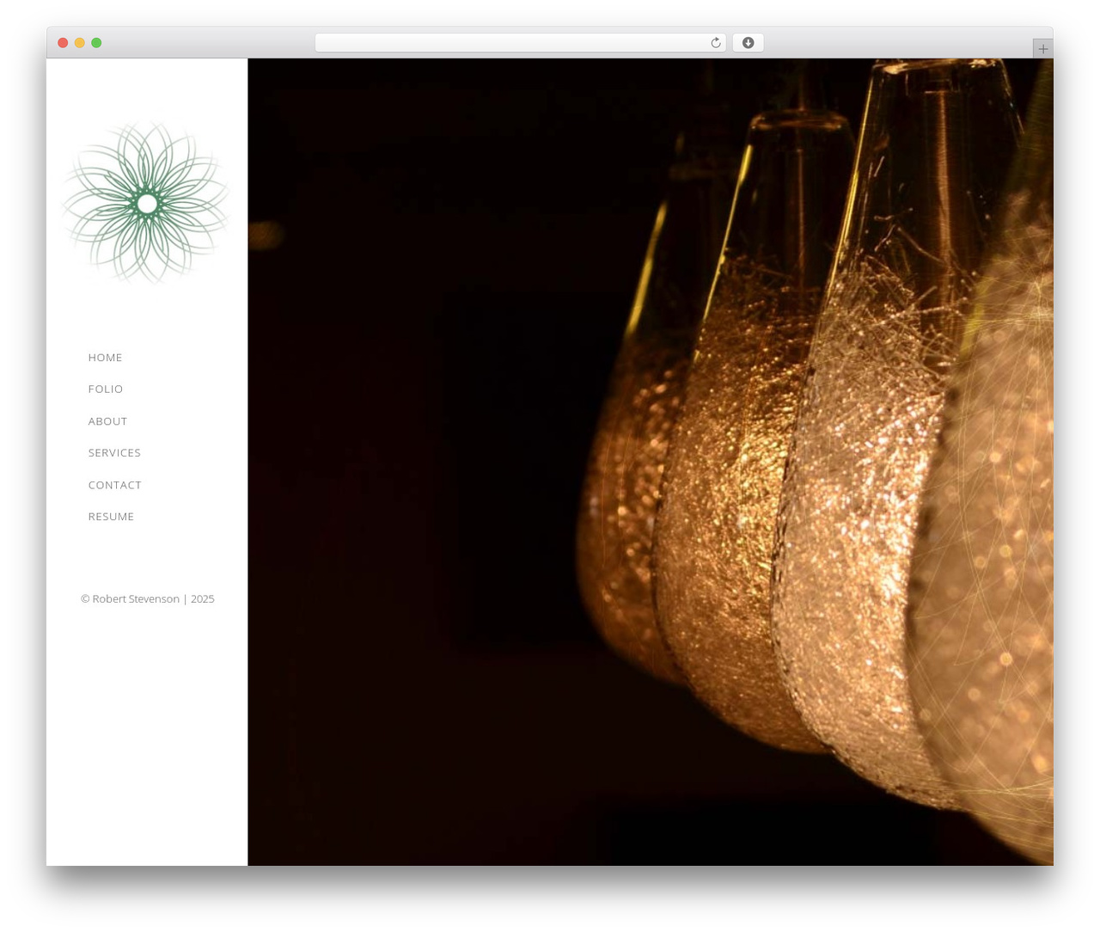
Task: Maximize the browser with green button
Action: (x=96, y=43)
